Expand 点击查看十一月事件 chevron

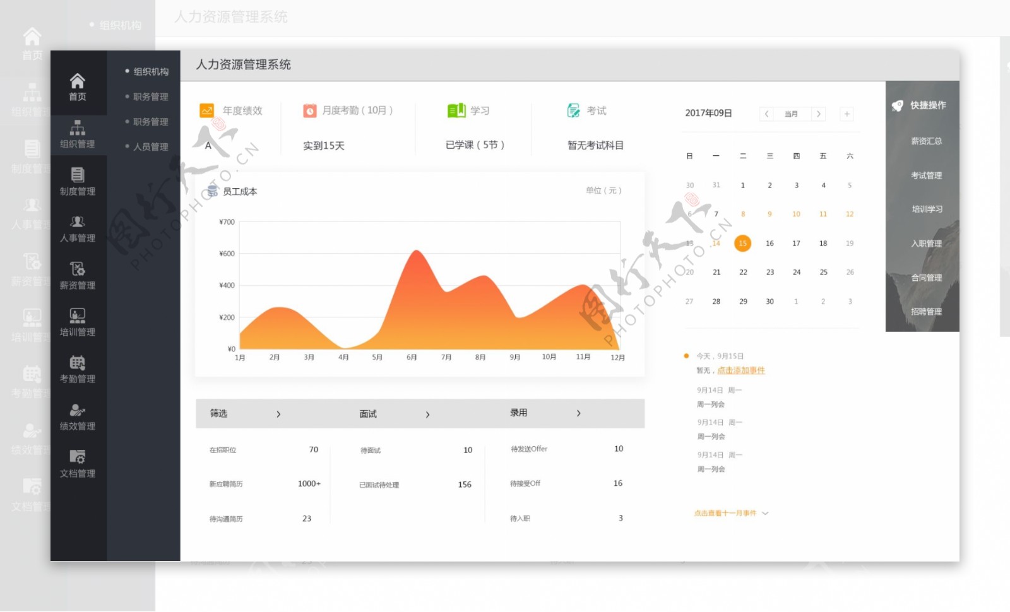765,514
